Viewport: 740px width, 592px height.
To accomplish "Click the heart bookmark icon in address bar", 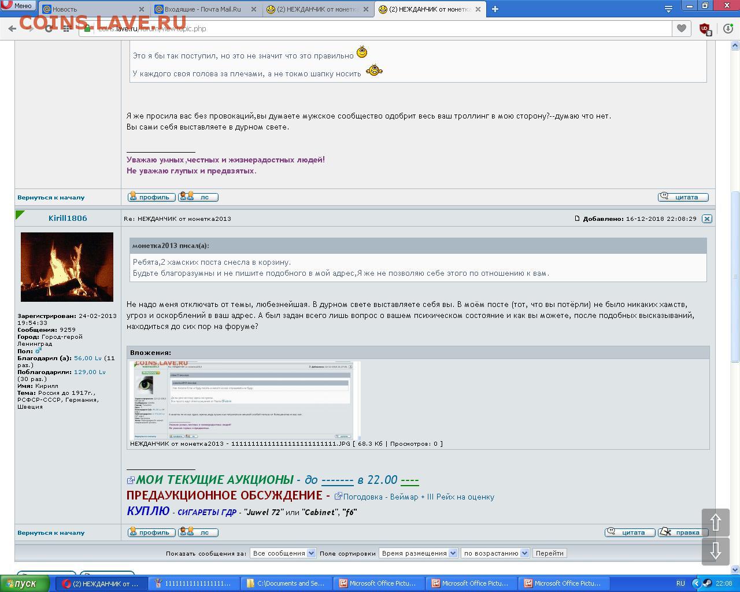I will [x=682, y=28].
